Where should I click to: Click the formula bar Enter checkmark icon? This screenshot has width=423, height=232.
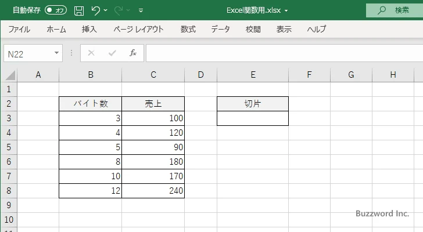coord(112,53)
